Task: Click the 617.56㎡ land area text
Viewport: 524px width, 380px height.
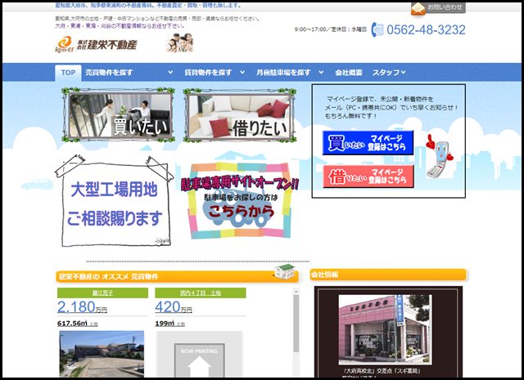Action: click(72, 324)
